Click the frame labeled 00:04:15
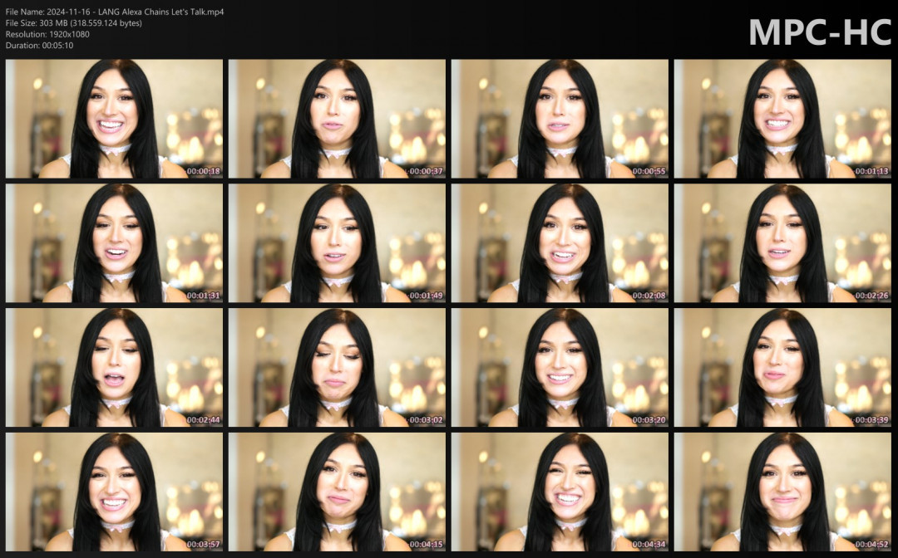Screen dimensions: 898x558 [337, 492]
